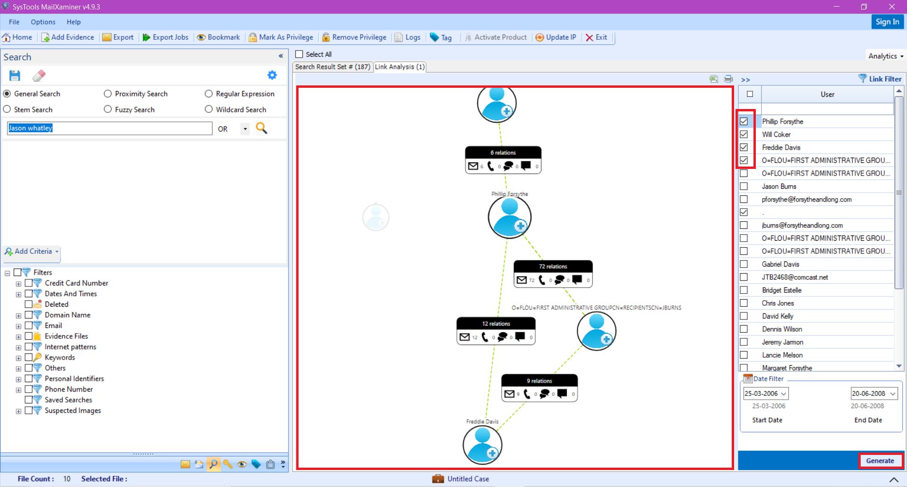Select the Proximity Search radio button
The height and width of the screenshot is (487, 907).
point(107,93)
